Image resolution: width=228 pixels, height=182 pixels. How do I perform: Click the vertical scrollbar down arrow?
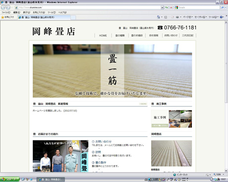[x=226, y=171]
